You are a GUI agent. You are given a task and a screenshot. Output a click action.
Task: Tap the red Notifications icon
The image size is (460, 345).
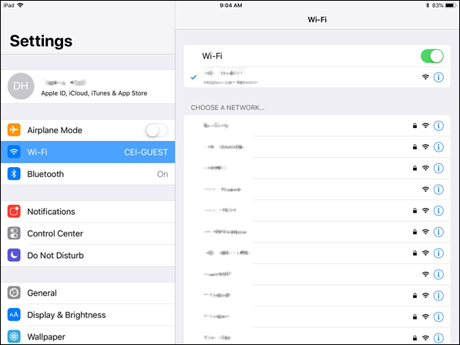click(14, 211)
